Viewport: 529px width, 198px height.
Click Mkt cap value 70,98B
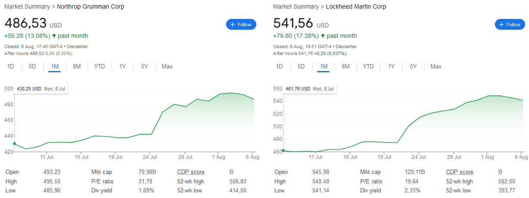click(x=148, y=172)
